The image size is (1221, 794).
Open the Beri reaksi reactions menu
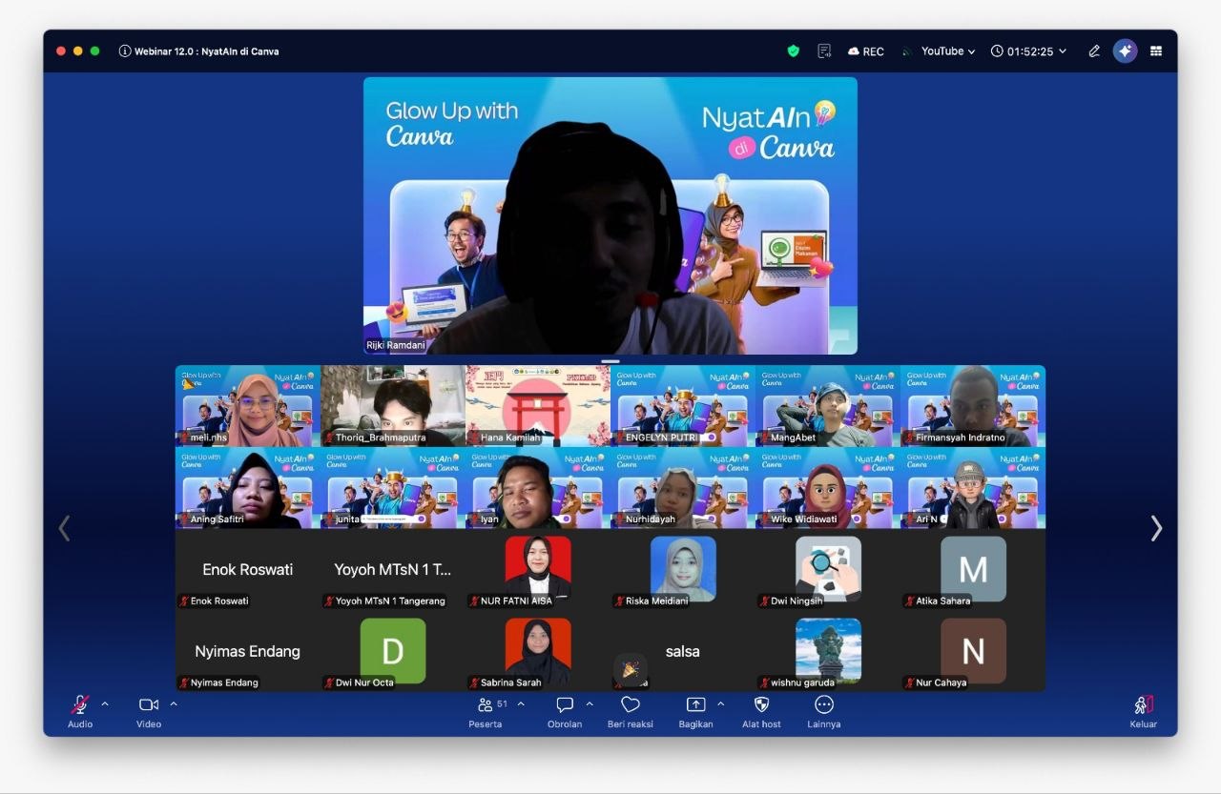631,712
